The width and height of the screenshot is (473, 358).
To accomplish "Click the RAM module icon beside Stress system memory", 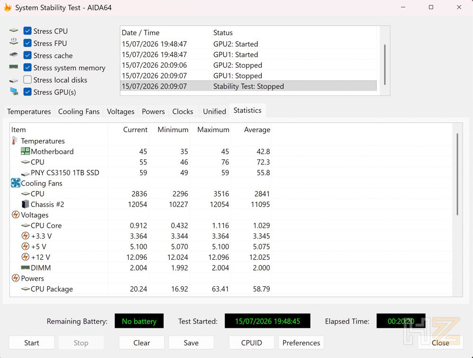I will (14, 67).
